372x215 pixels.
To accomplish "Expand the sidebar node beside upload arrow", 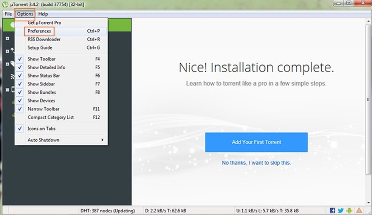I will 7,51.
